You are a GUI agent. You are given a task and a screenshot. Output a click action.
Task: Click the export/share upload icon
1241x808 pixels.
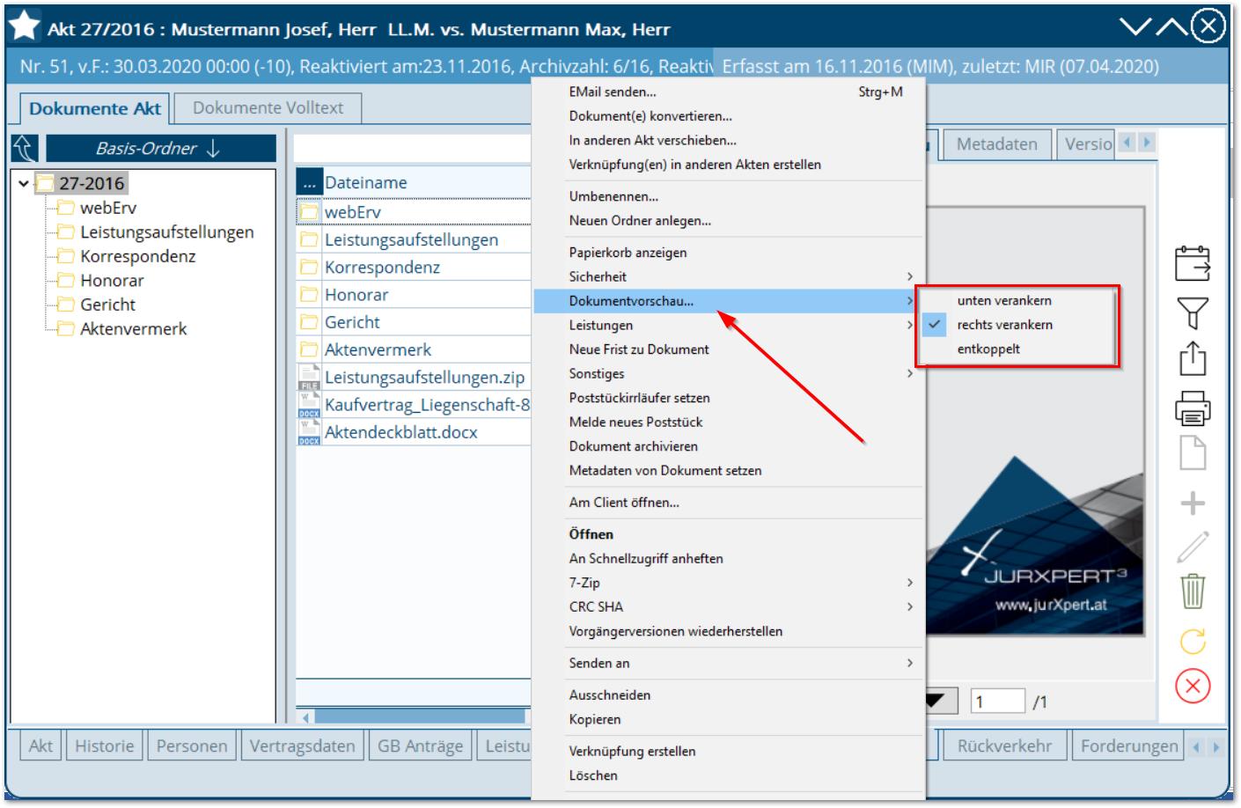pos(1193,358)
